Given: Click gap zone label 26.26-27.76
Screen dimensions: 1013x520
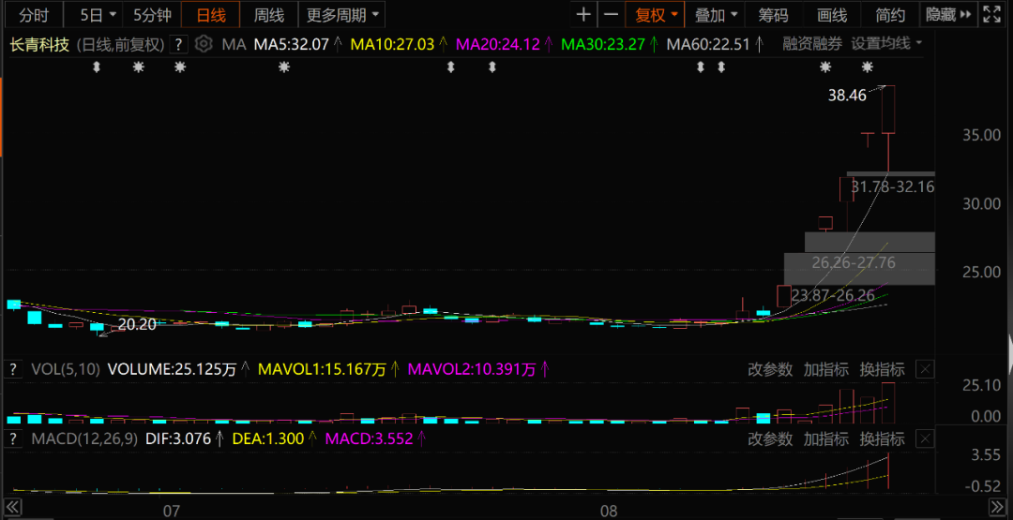Looking at the screenshot, I should 853,262.
